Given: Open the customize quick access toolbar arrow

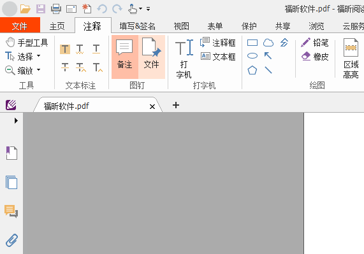Looking at the screenshot, I should [148, 9].
